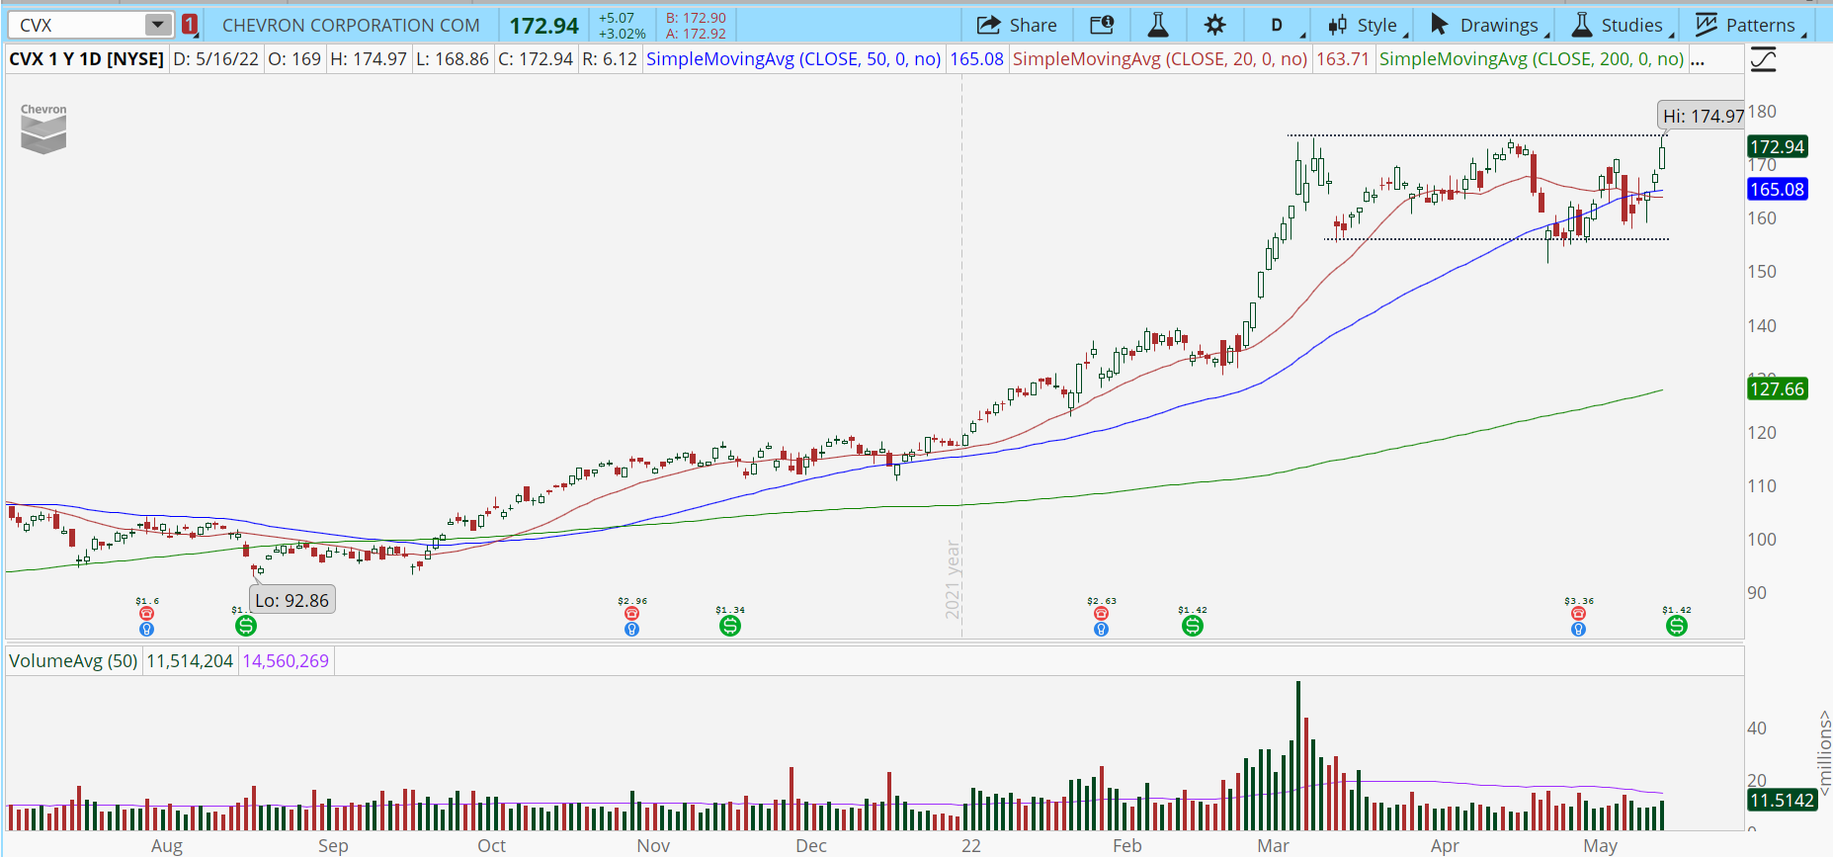This screenshot has width=1833, height=857.
Task: Click the blue SimpleMovingAvg (CLOSE, 50) label
Action: [793, 59]
